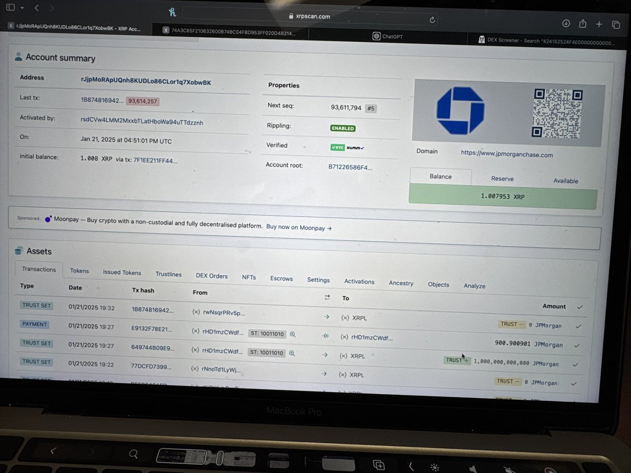
Task: Click magnifier icon in 649744B09E9... row
Action: point(292,353)
